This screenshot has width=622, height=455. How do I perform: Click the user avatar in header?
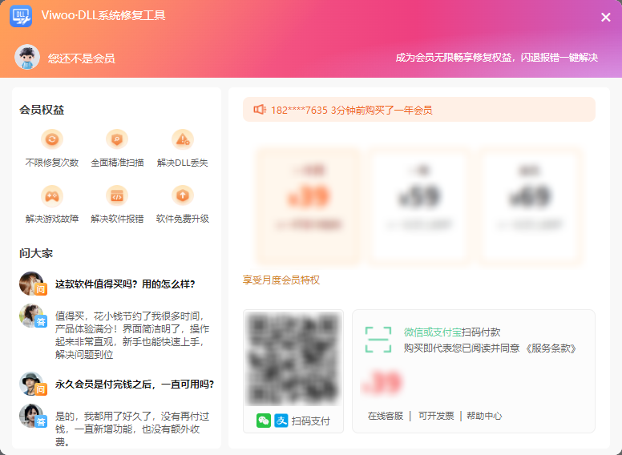click(x=27, y=57)
